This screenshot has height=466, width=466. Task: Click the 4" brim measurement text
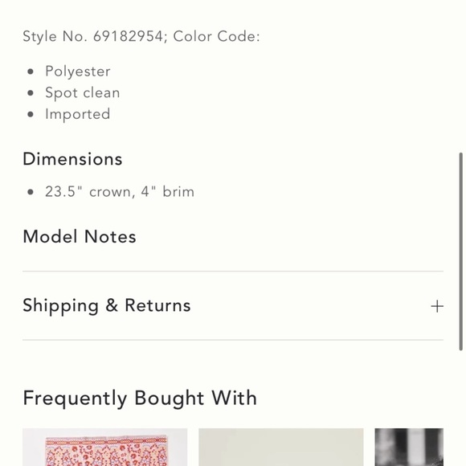point(168,192)
